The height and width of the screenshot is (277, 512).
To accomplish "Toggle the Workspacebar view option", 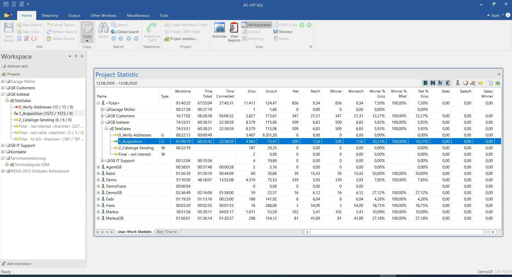I will 257,25.
